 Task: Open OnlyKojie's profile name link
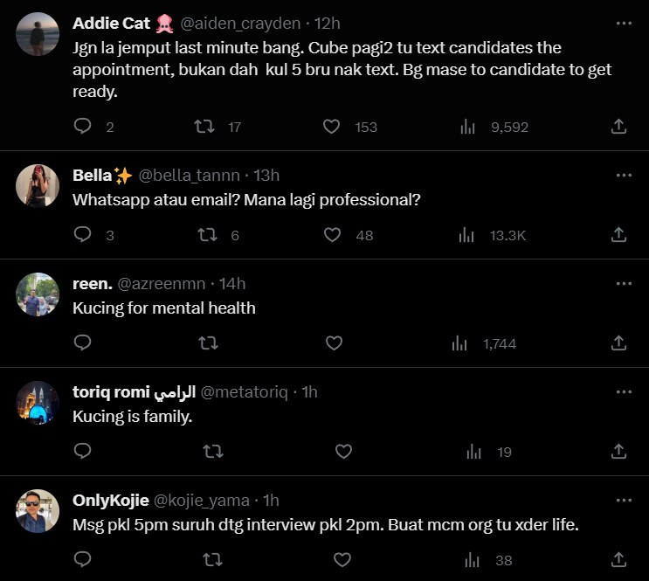(110, 501)
